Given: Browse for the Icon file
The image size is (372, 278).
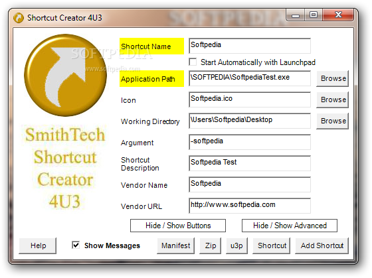Looking at the screenshot, I should pyautogui.click(x=332, y=100).
